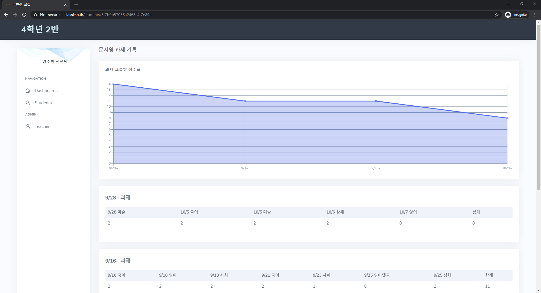Close the 수현쌤 교실 tab

[65, 5]
